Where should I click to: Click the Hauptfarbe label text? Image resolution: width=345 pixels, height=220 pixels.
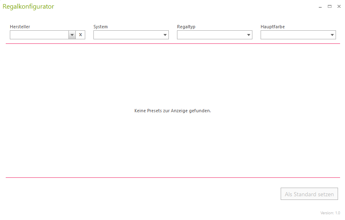[x=272, y=27]
